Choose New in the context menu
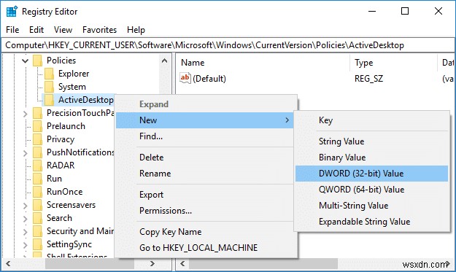456x272 pixels. [x=205, y=120]
